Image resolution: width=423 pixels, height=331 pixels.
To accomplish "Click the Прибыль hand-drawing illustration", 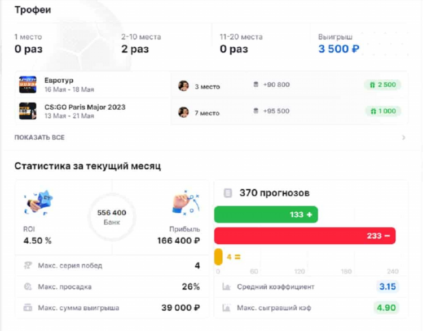I will pyautogui.click(x=186, y=203).
